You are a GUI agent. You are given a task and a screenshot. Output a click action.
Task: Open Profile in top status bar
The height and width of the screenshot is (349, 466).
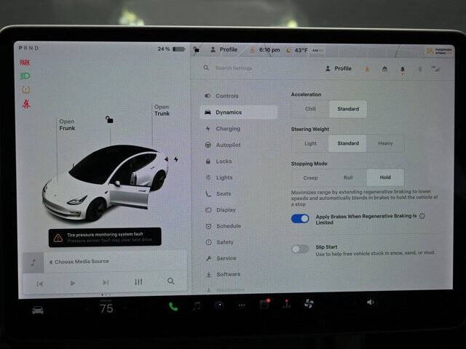pyautogui.click(x=224, y=49)
